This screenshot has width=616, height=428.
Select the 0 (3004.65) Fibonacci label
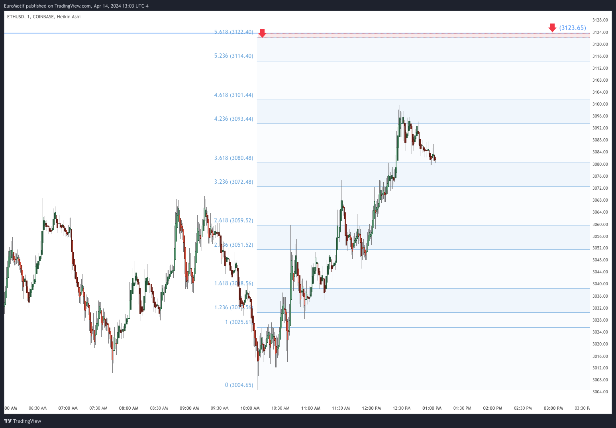pyautogui.click(x=239, y=385)
